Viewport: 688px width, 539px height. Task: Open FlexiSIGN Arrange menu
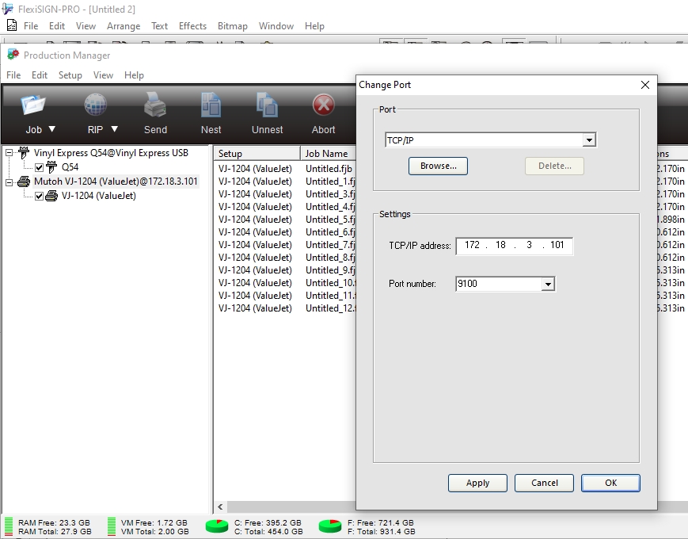point(124,26)
